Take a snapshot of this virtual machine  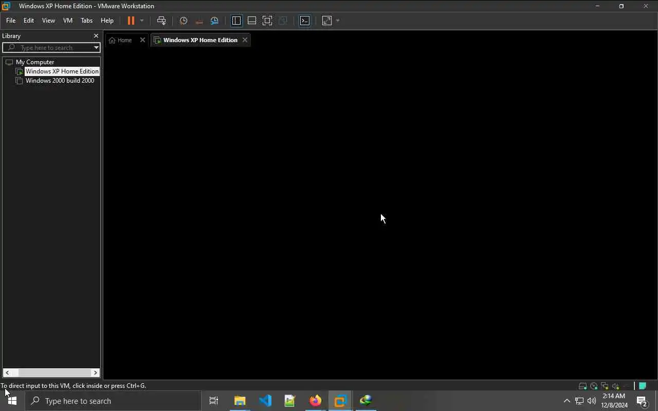(184, 21)
